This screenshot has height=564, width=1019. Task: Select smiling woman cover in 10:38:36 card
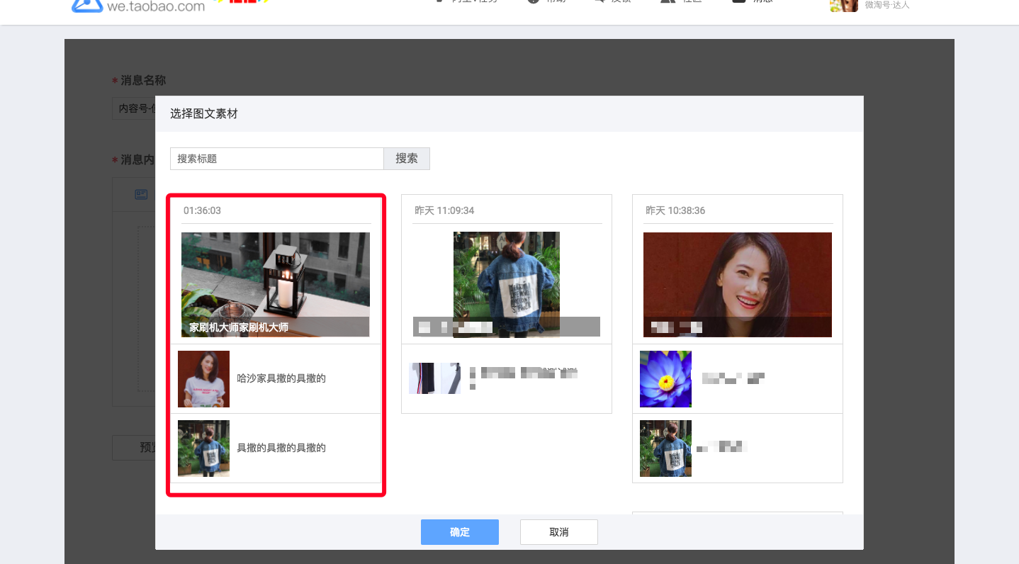tap(738, 284)
